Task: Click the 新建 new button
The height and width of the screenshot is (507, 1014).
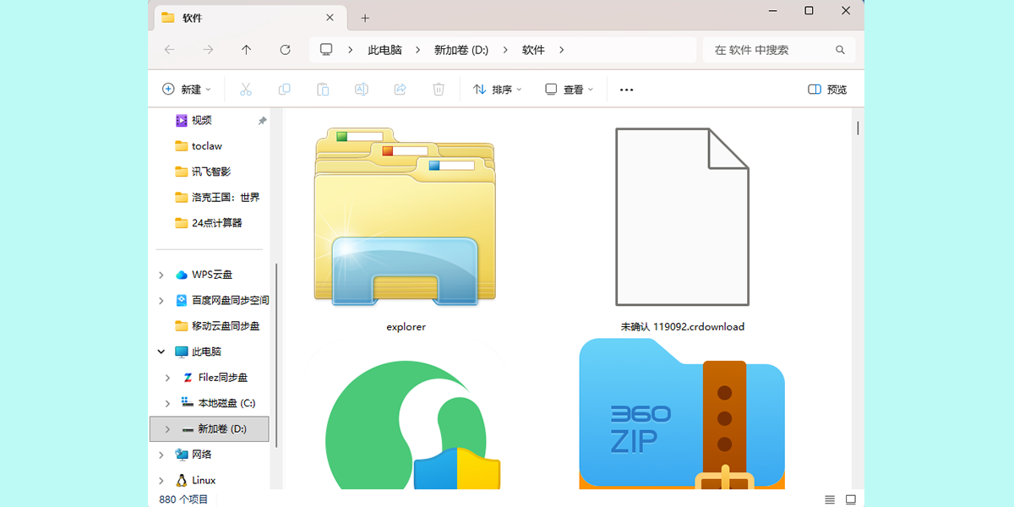Action: click(186, 89)
